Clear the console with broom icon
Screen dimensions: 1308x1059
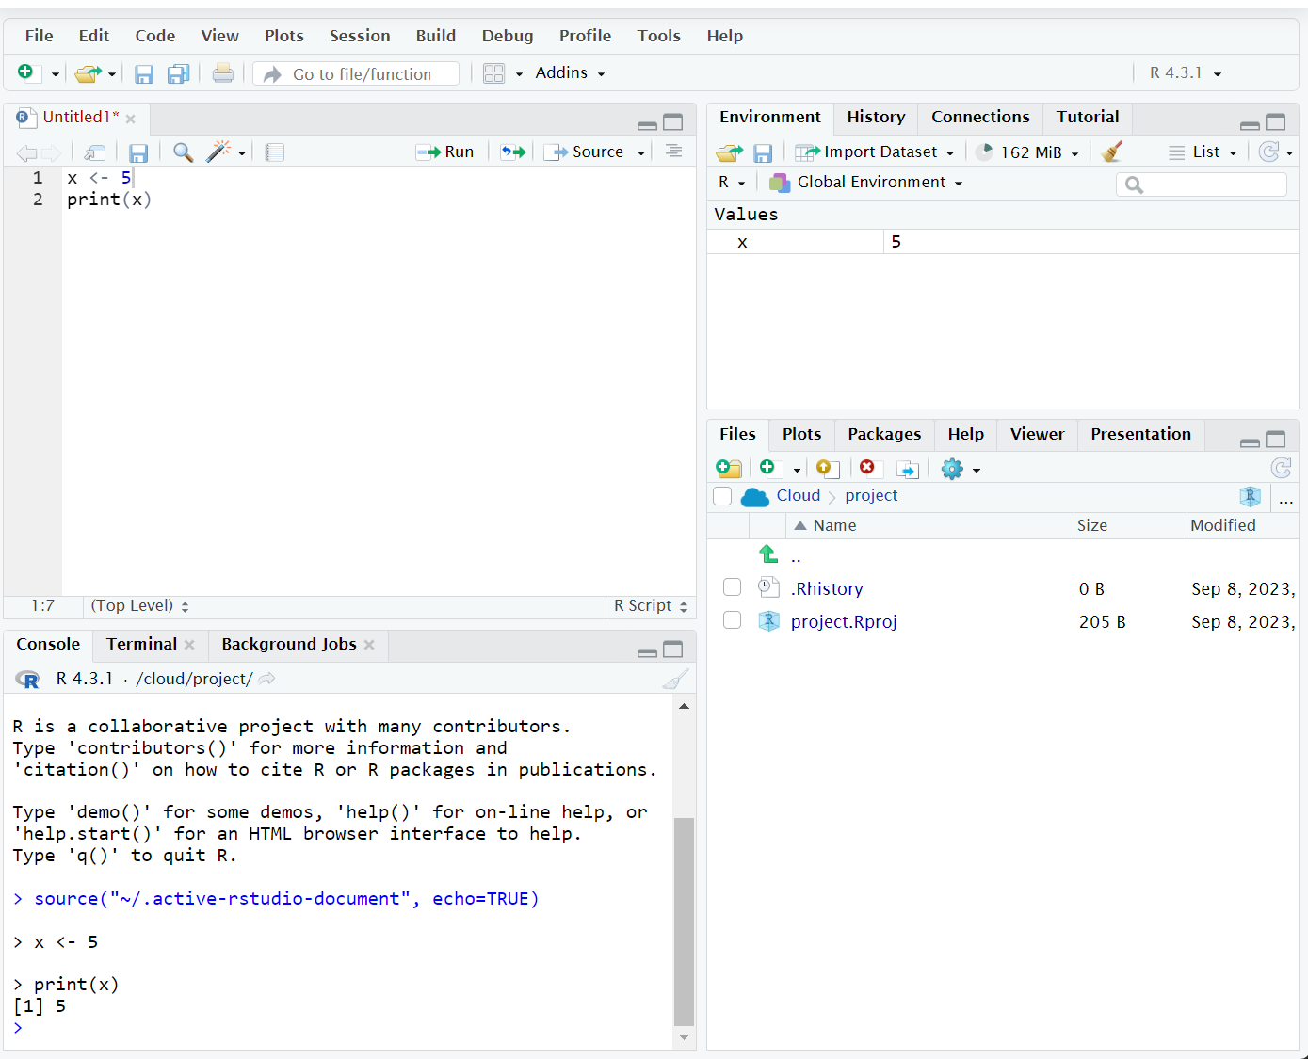point(675,679)
